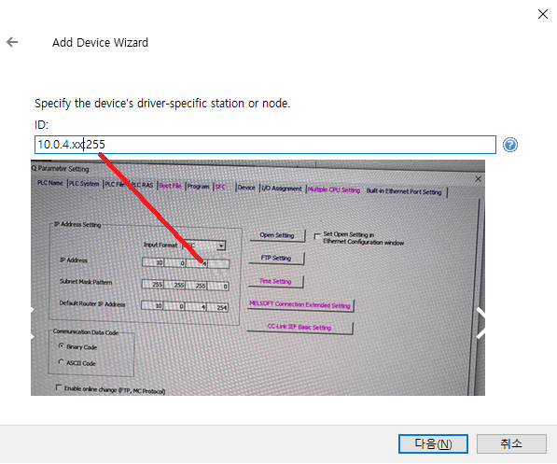Open the PLC Name tab
The image size is (557, 464).
(50, 183)
